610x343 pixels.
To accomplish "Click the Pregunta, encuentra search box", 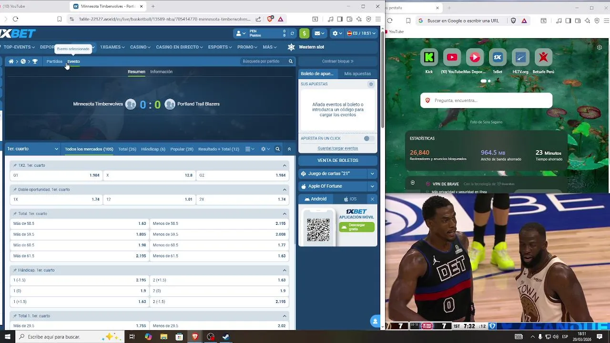I will point(486,101).
